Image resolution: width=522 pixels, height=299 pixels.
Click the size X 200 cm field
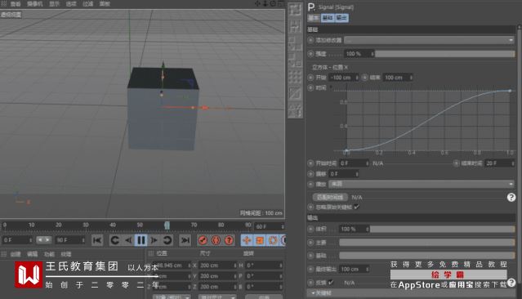(218, 266)
